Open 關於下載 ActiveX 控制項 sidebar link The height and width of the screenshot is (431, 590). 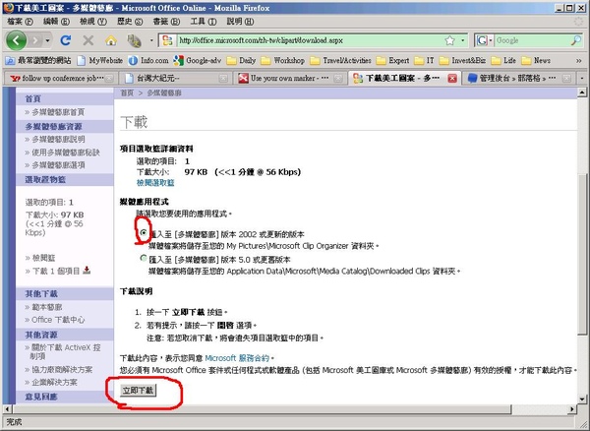(66, 351)
